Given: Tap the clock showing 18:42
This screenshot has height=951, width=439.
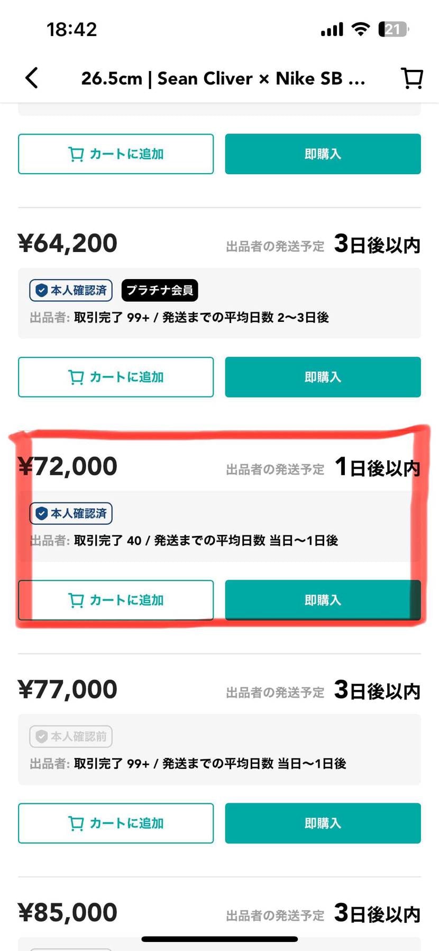Looking at the screenshot, I should click(72, 29).
